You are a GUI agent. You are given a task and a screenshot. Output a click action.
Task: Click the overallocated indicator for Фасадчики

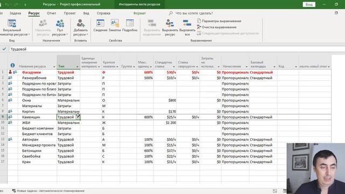[x=10, y=72]
